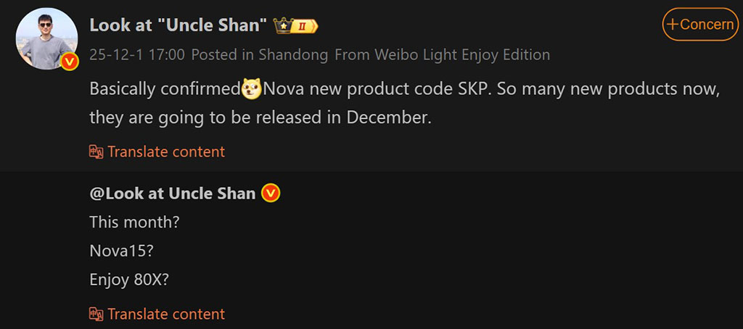Viewport: 743px width, 329px height.
Task: Click the translate icon under the main post
Action: pos(97,151)
